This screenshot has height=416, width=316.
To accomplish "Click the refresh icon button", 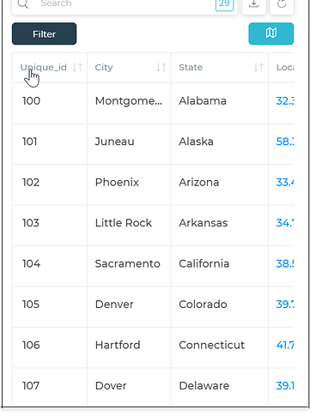I will click(x=282, y=4).
